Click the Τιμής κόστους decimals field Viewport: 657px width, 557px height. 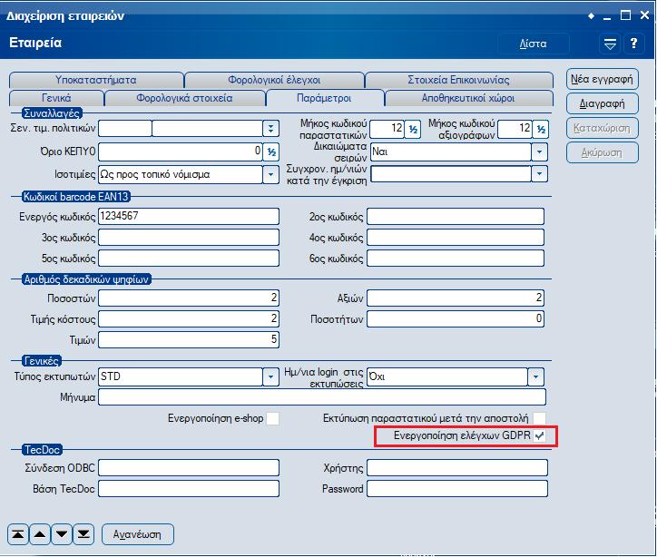coord(189,319)
